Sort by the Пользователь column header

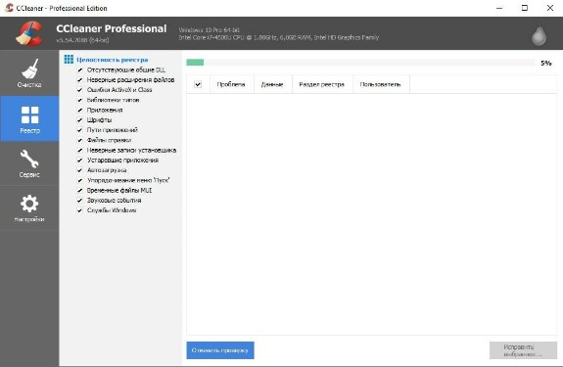pos(381,85)
